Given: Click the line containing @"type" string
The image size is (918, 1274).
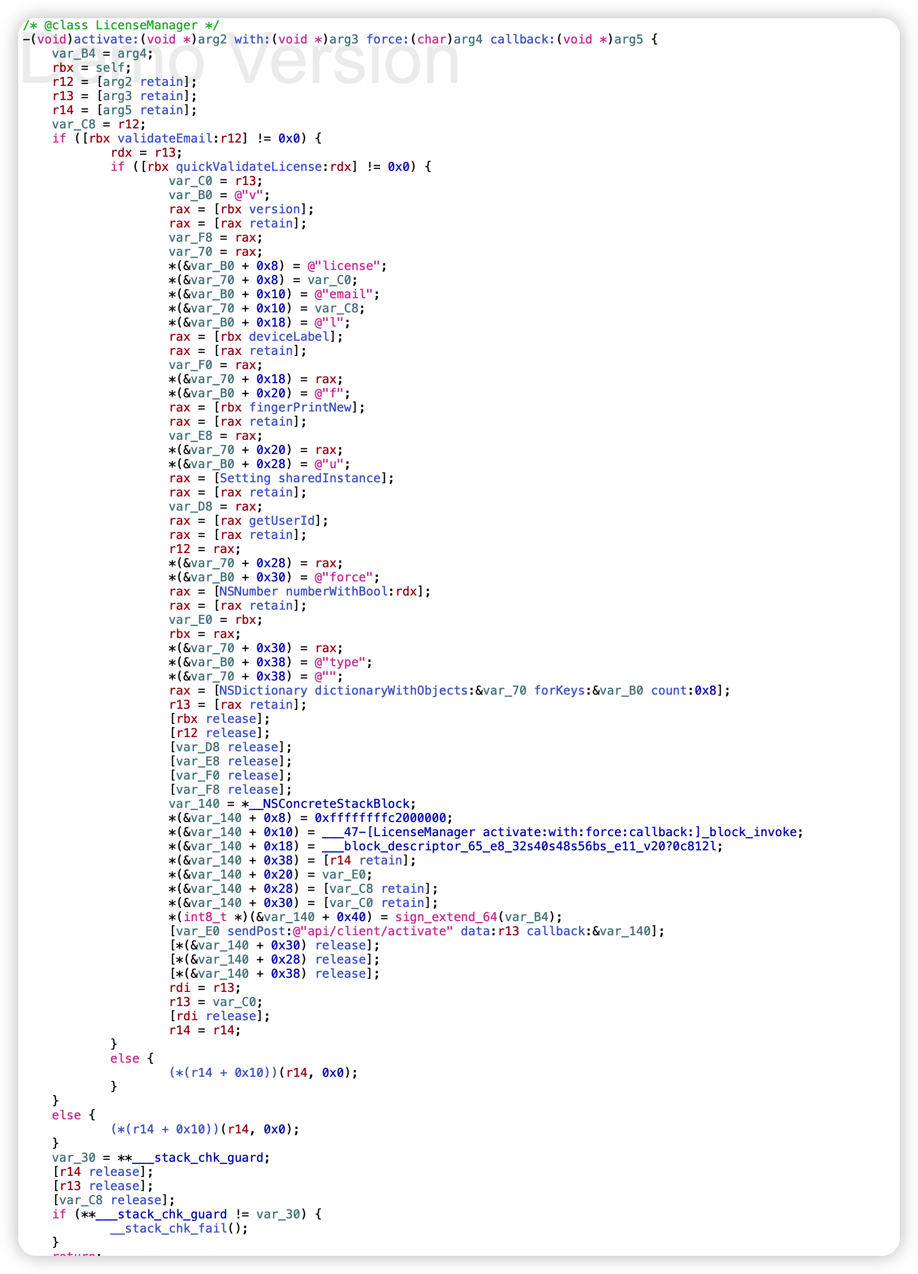Looking at the screenshot, I should (270, 662).
